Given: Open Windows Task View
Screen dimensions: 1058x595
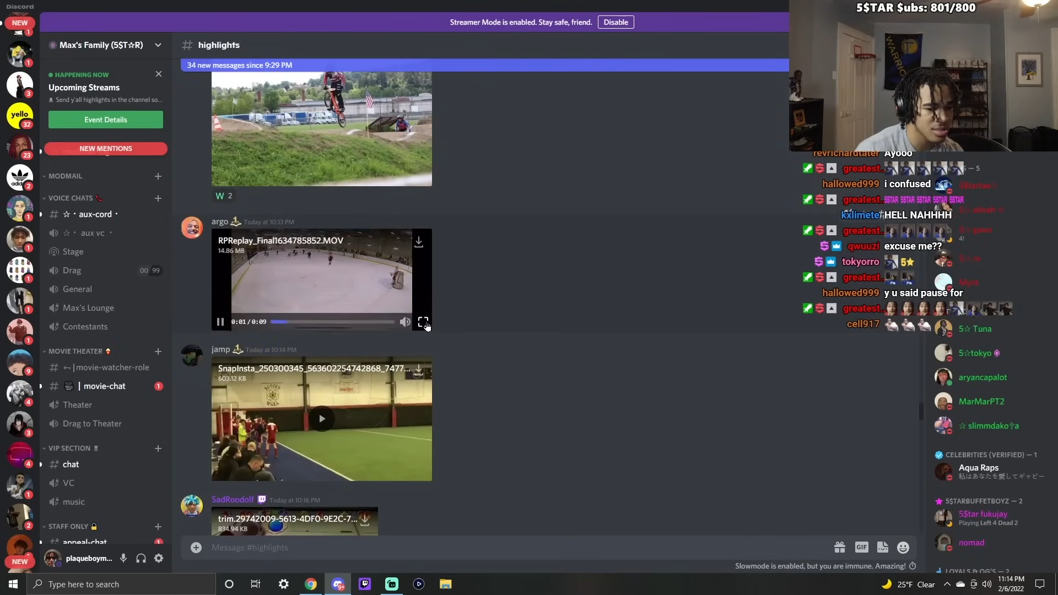Looking at the screenshot, I should [x=256, y=584].
